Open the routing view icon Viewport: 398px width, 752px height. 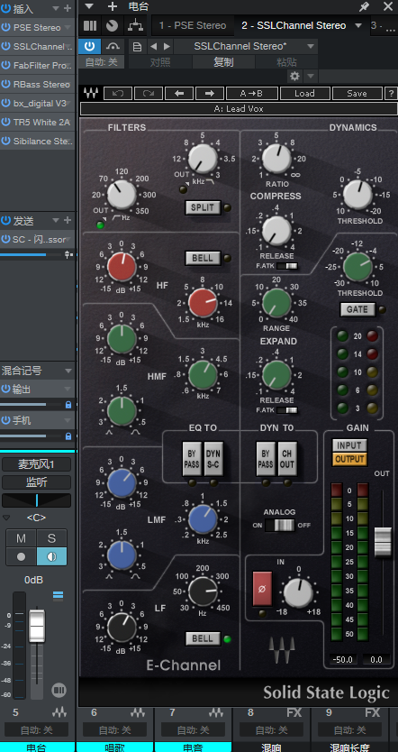tap(136, 25)
